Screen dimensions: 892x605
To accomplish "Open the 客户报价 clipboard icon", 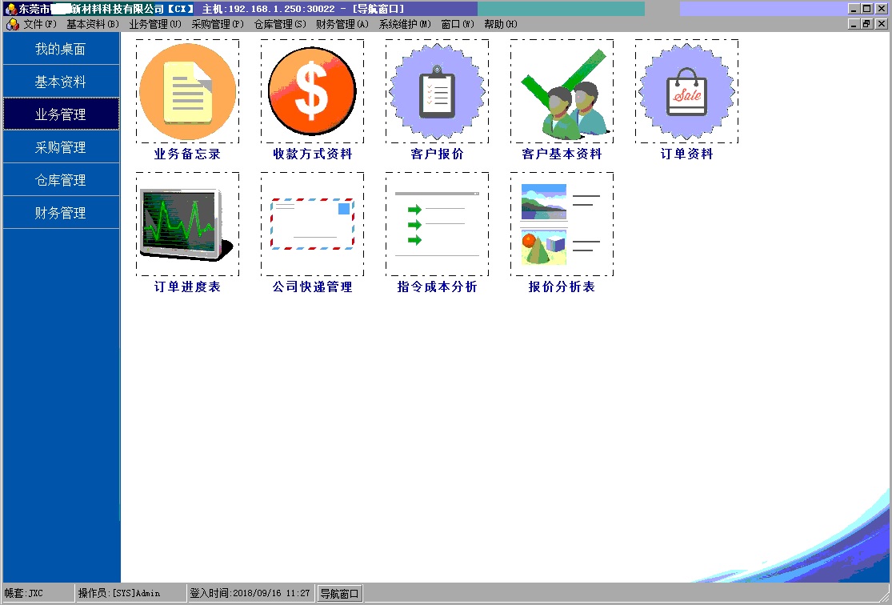I will click(437, 92).
